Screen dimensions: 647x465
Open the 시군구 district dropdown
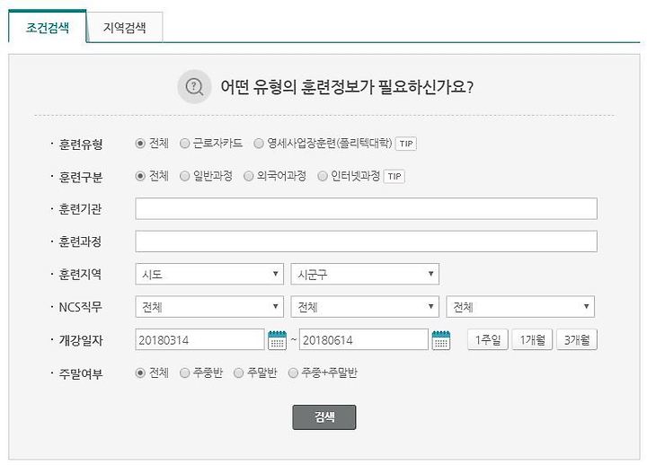(x=365, y=274)
